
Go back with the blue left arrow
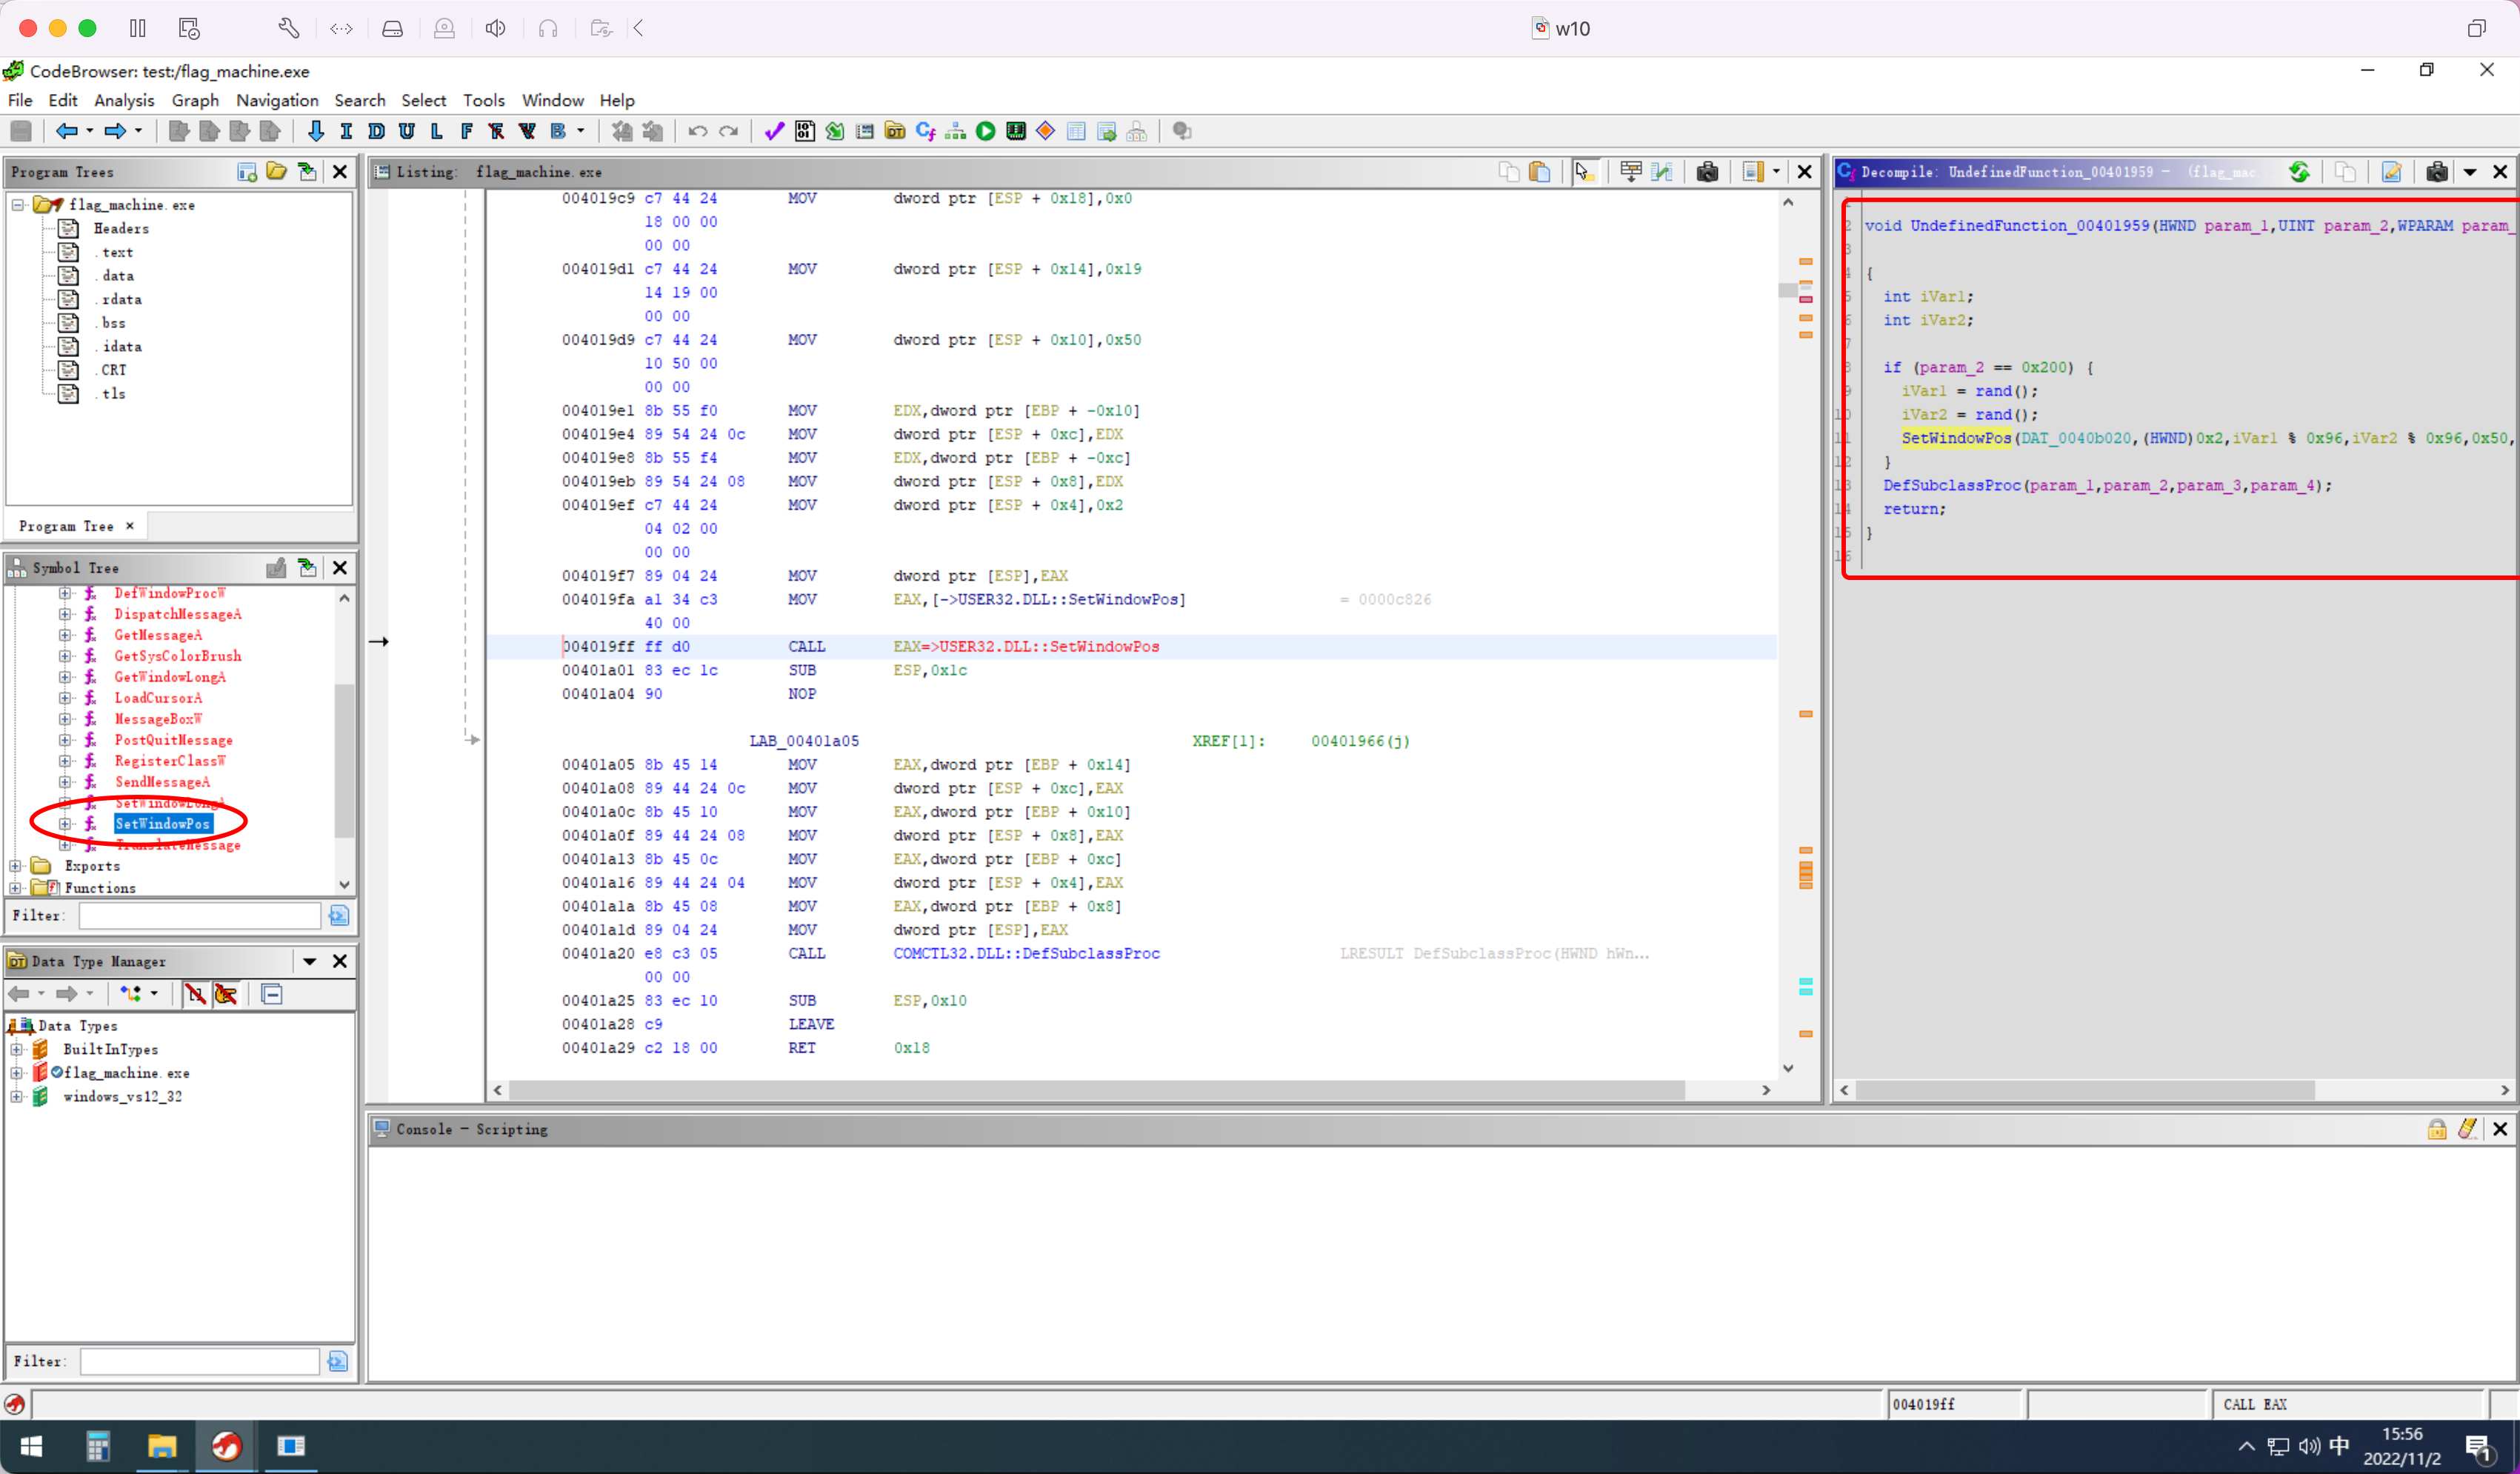[x=66, y=131]
